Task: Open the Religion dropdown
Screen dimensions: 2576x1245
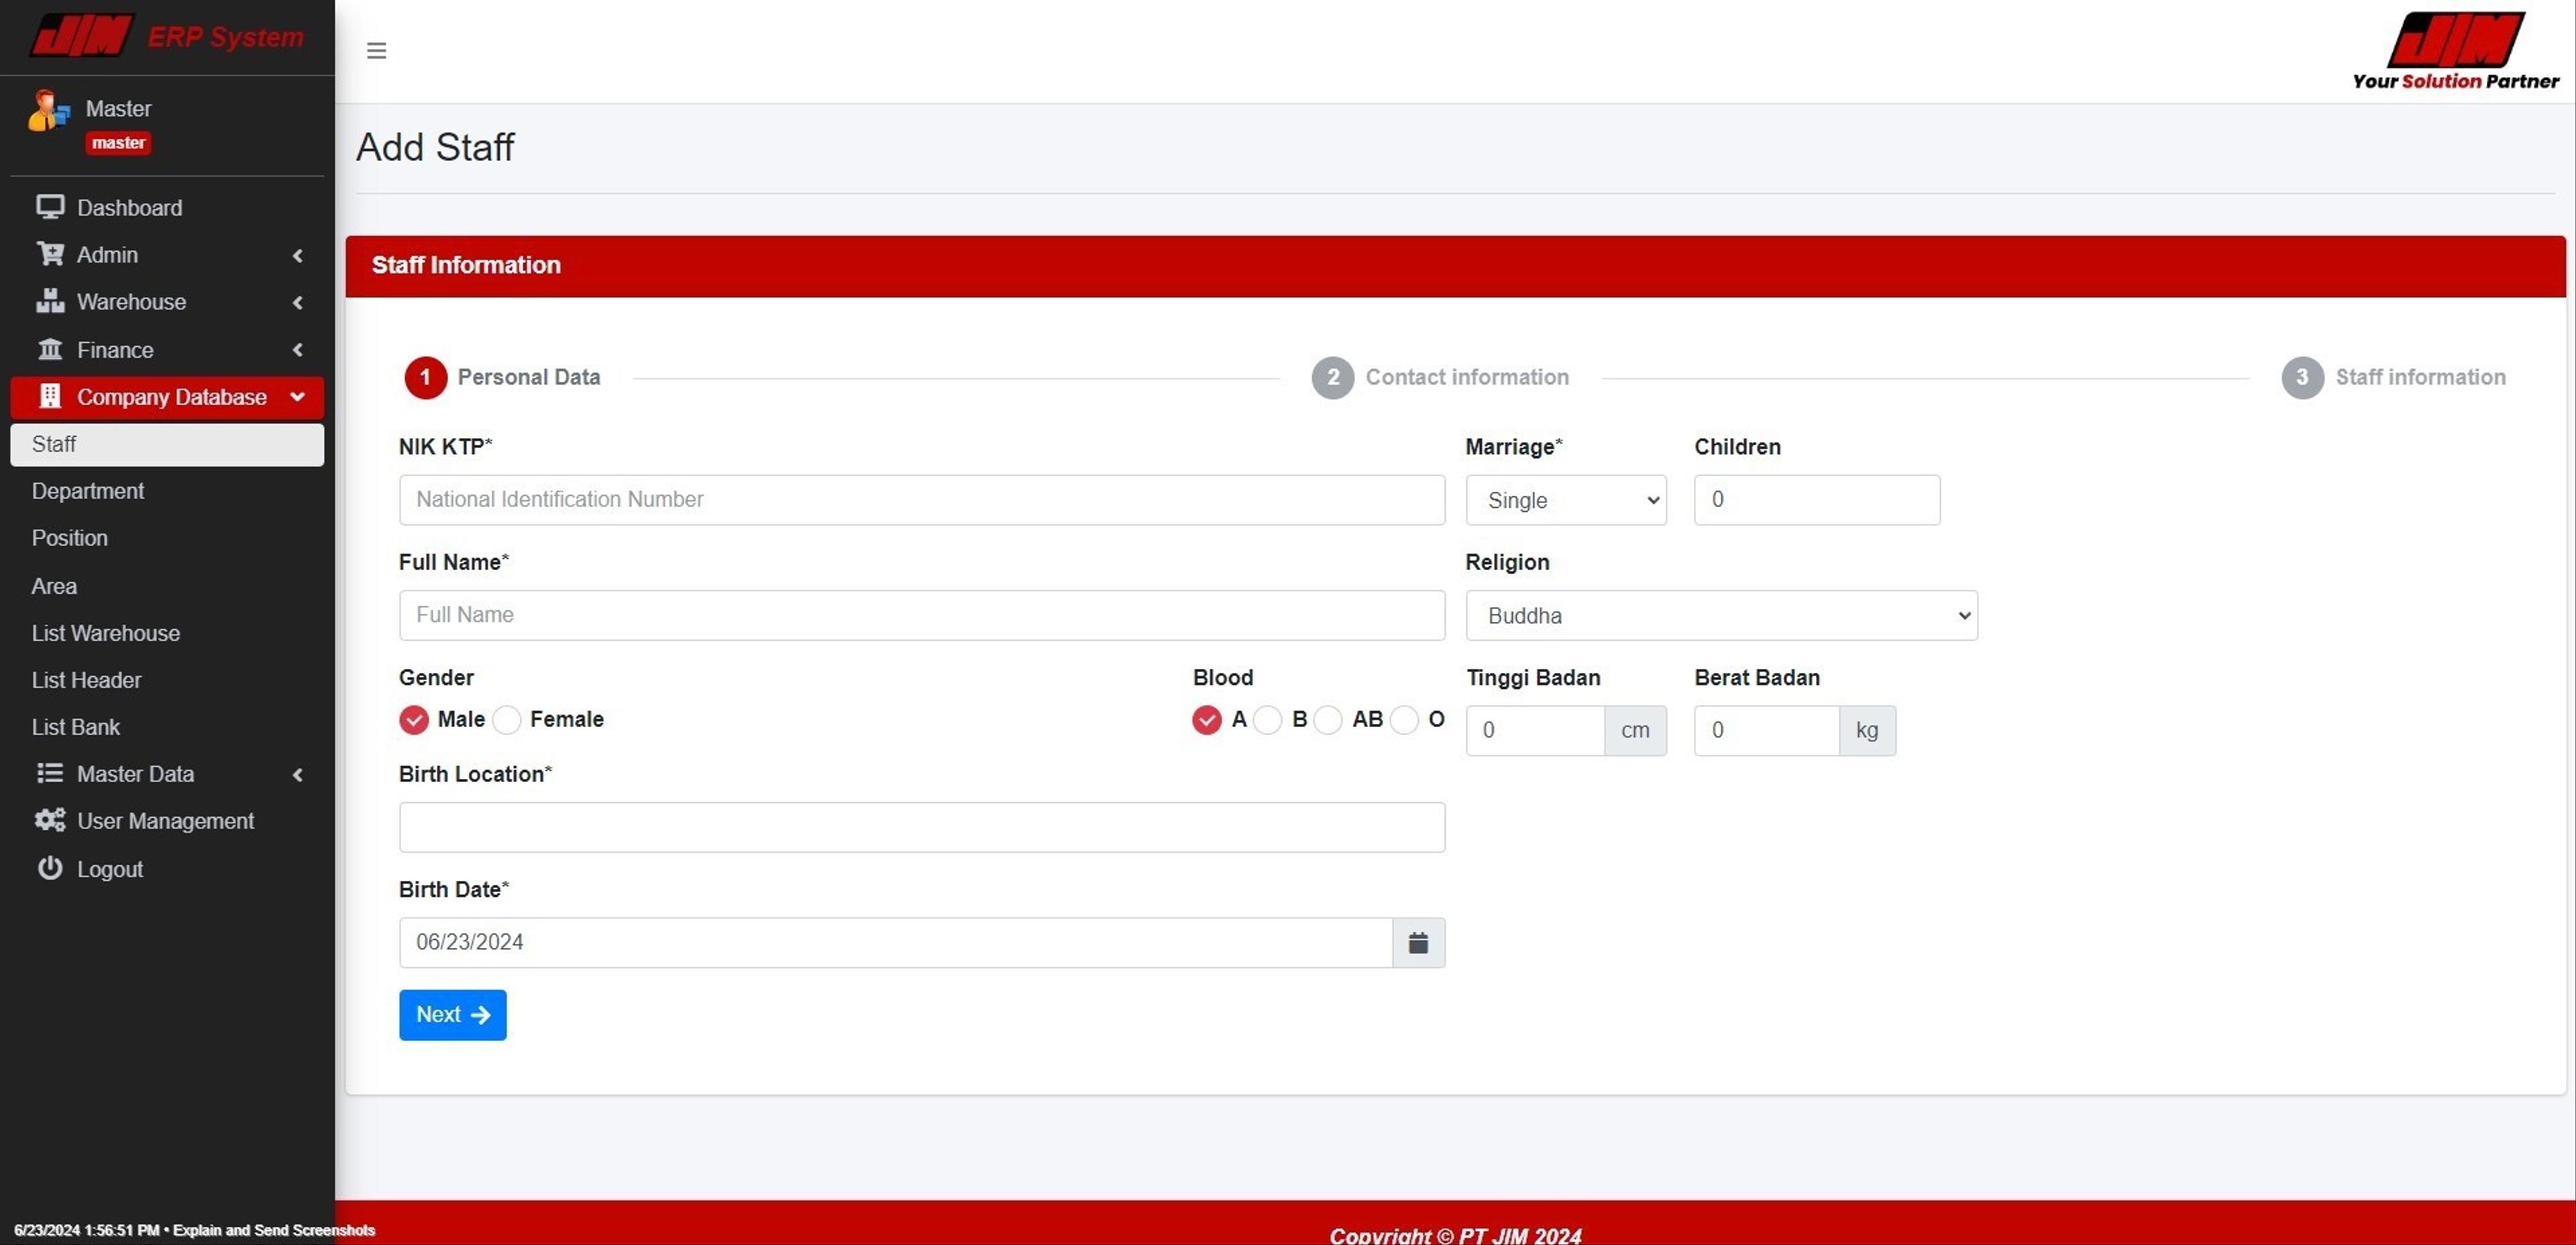Action: pos(1721,615)
